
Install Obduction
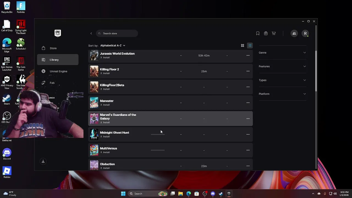coord(105,168)
